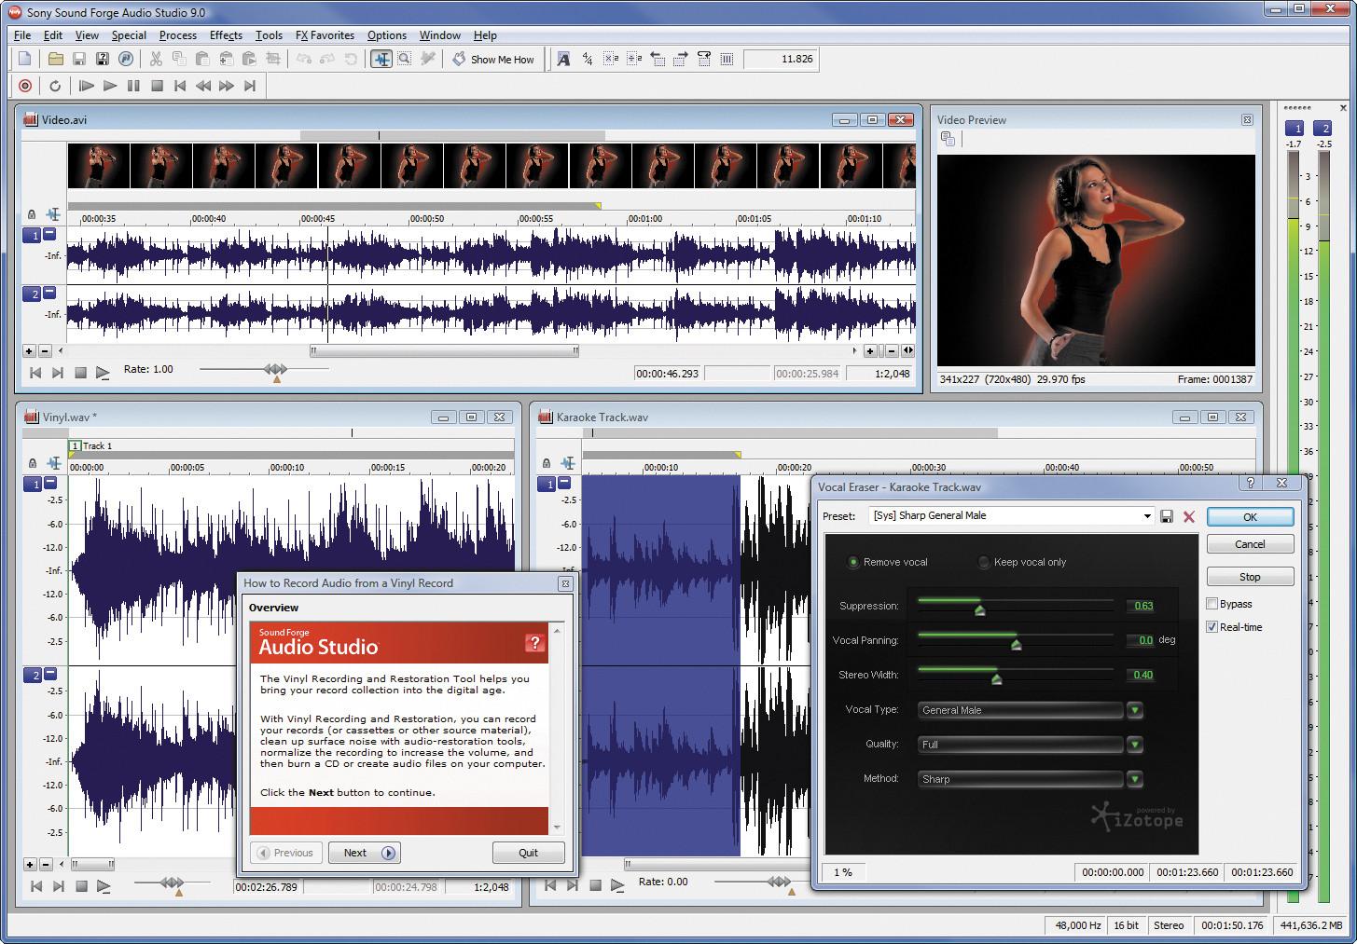Click the Show Me How button
The width and height of the screenshot is (1357, 944).
493,59
